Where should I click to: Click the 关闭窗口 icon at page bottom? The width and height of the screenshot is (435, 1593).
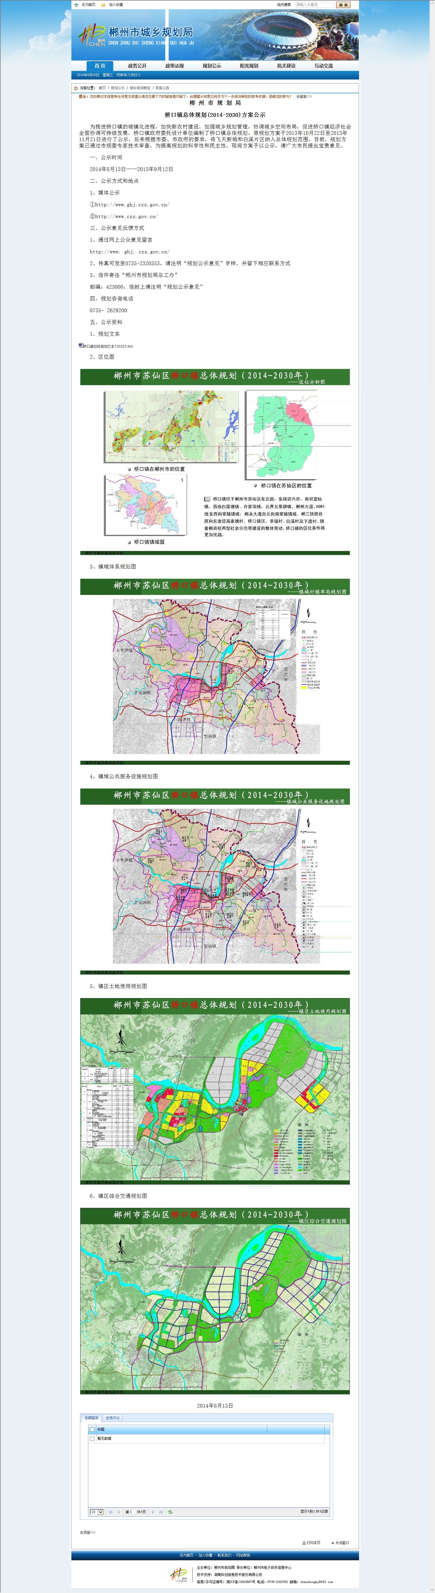tap(332, 1543)
